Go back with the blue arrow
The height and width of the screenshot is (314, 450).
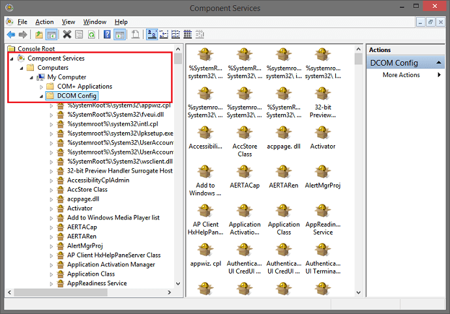click(x=11, y=35)
